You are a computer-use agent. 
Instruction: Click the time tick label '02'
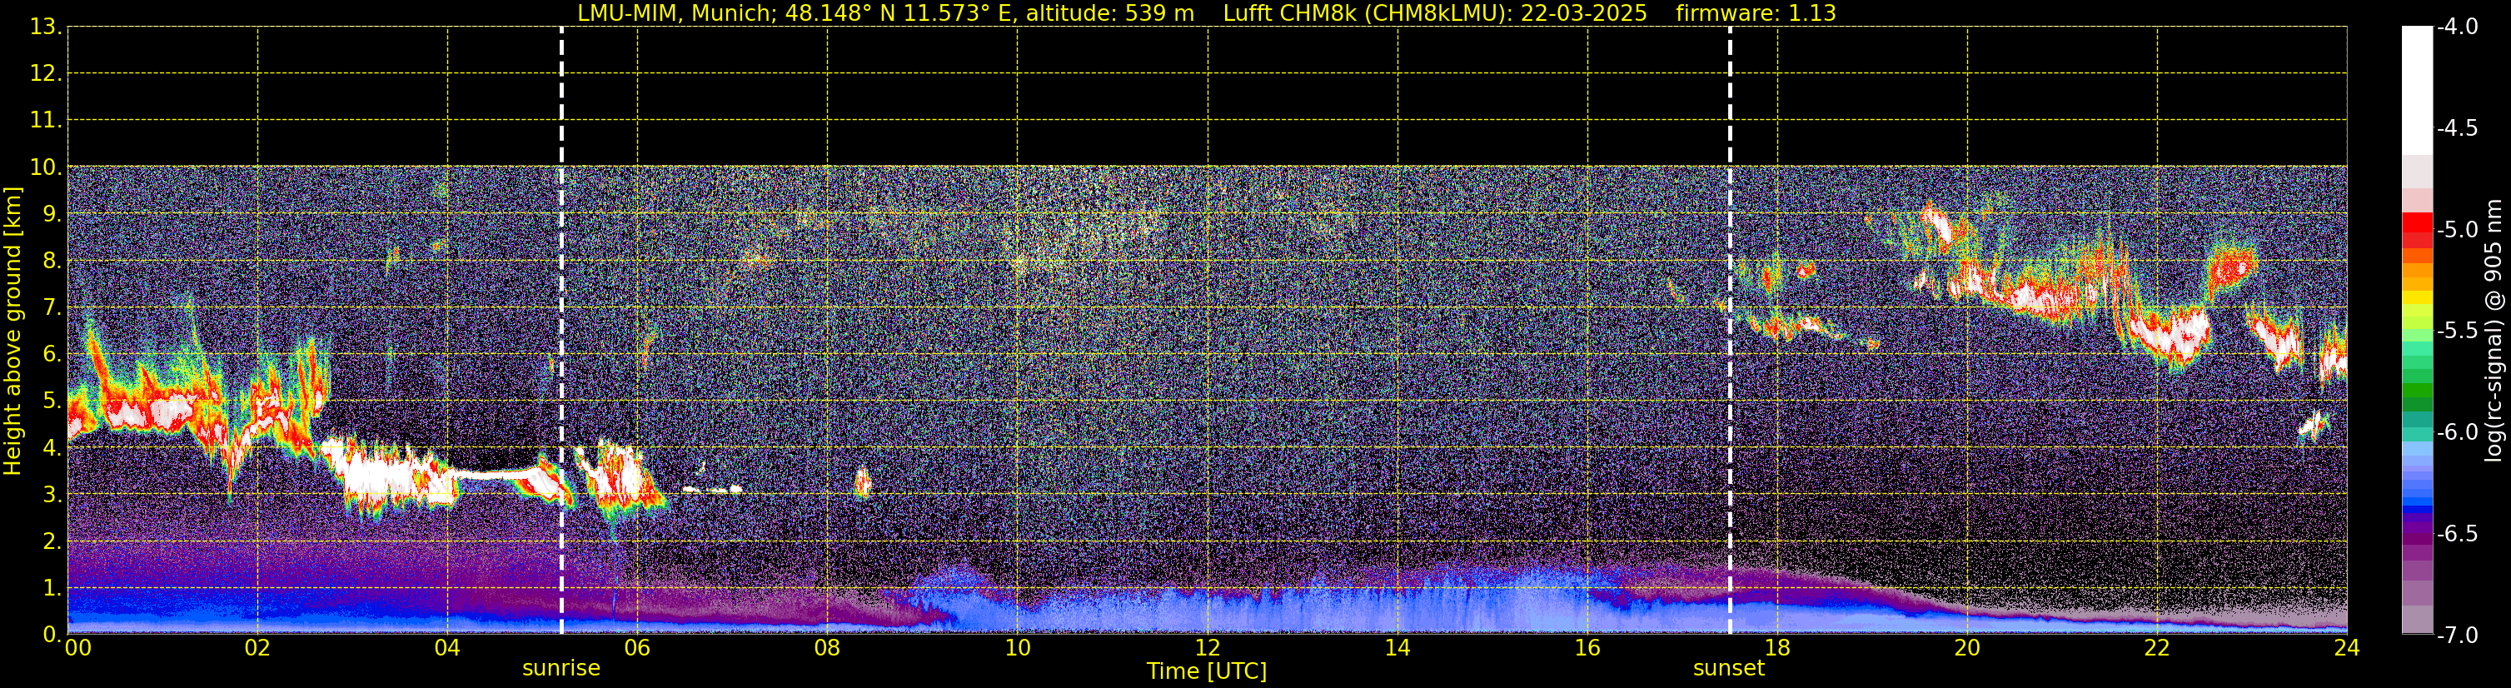257,648
